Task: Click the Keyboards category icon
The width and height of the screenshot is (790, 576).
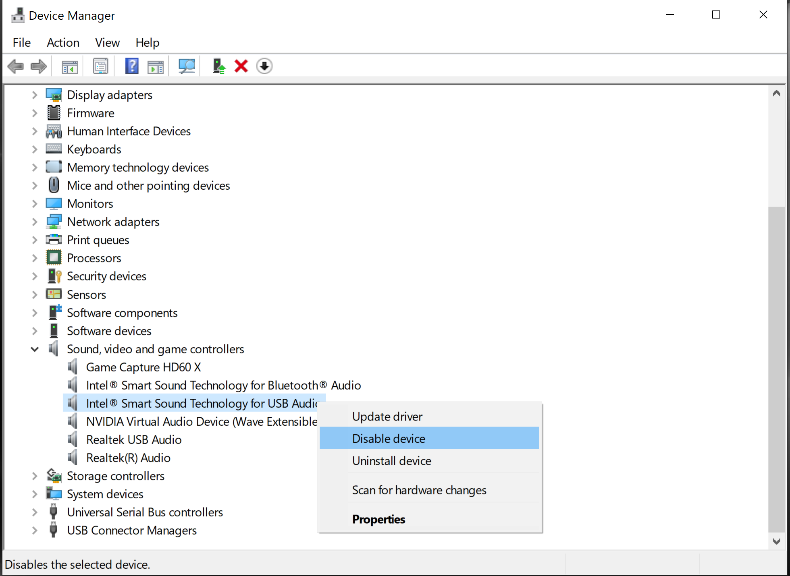Action: (x=54, y=149)
